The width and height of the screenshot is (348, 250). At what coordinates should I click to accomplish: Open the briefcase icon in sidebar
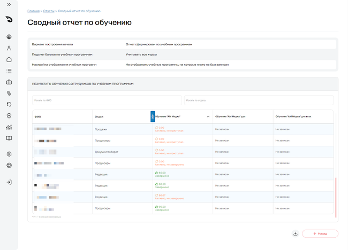[9, 82]
